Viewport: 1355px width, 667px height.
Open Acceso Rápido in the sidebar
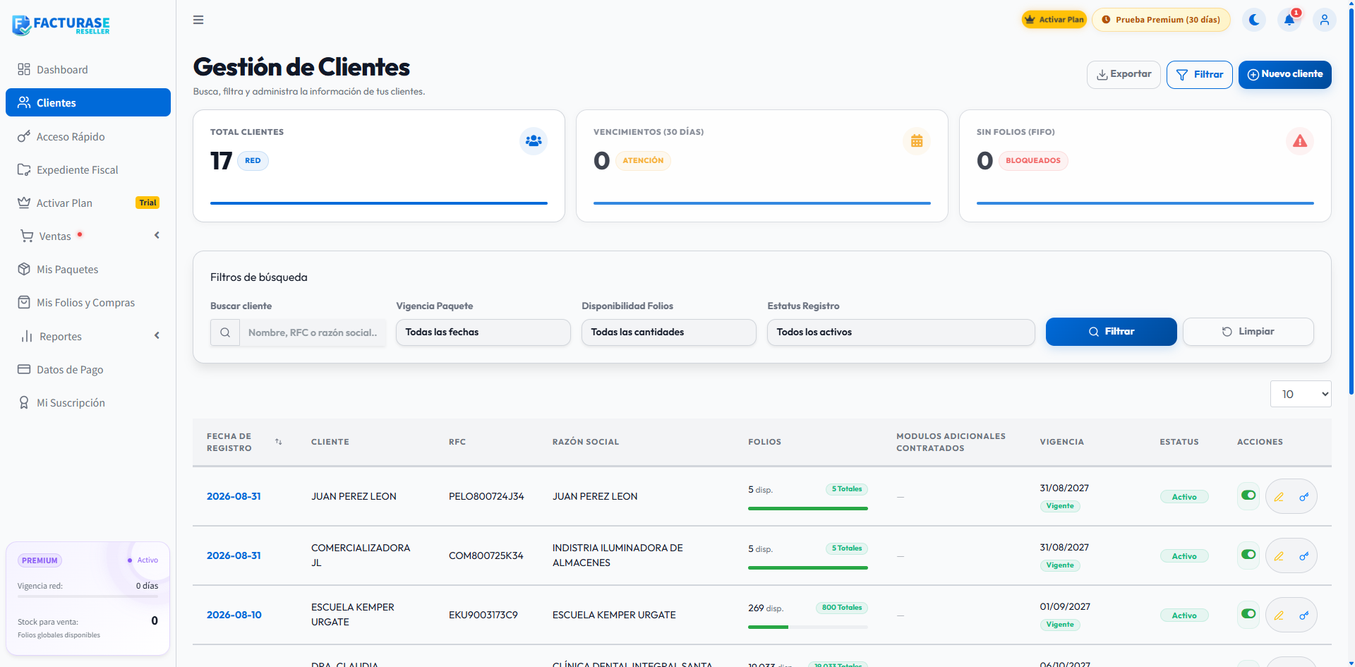(88, 136)
